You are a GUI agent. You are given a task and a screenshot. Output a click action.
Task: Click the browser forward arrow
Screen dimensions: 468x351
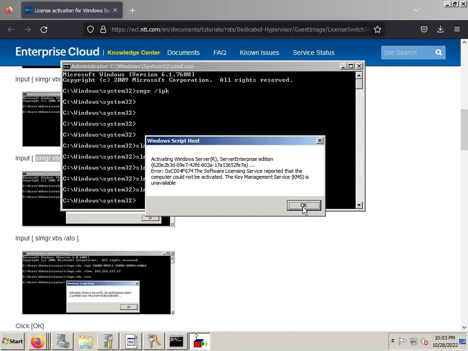point(27,30)
